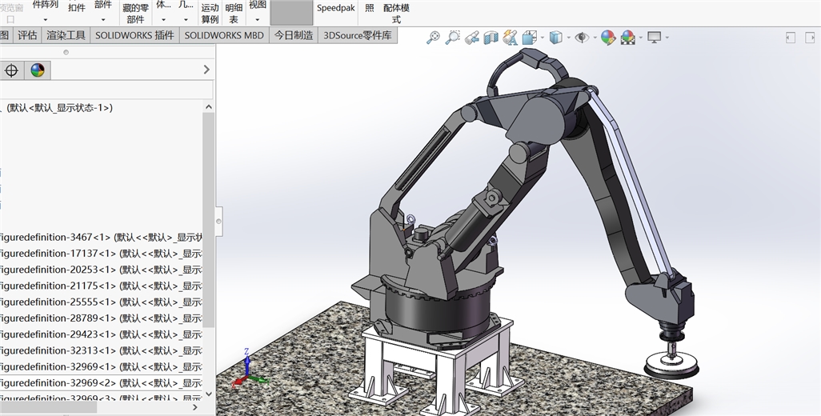Image resolution: width=821 pixels, height=416 pixels.
Task: Toggle the Hide/Show Items eye icon
Action: pyautogui.click(x=582, y=37)
